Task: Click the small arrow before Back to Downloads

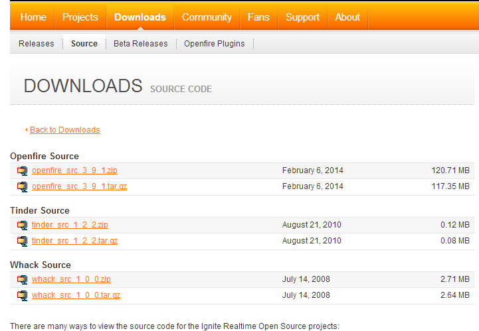Action: 27,130
